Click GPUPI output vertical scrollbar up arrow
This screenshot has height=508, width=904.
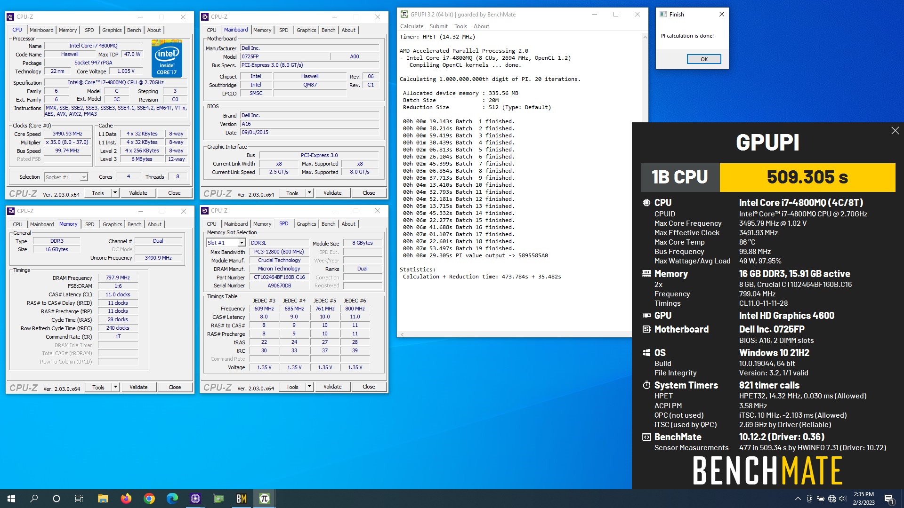(645, 37)
